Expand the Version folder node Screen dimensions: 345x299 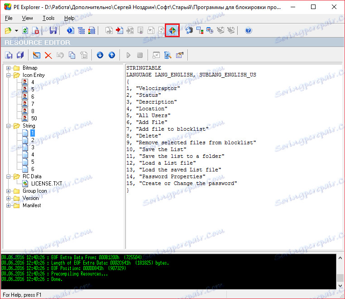coord(8,198)
